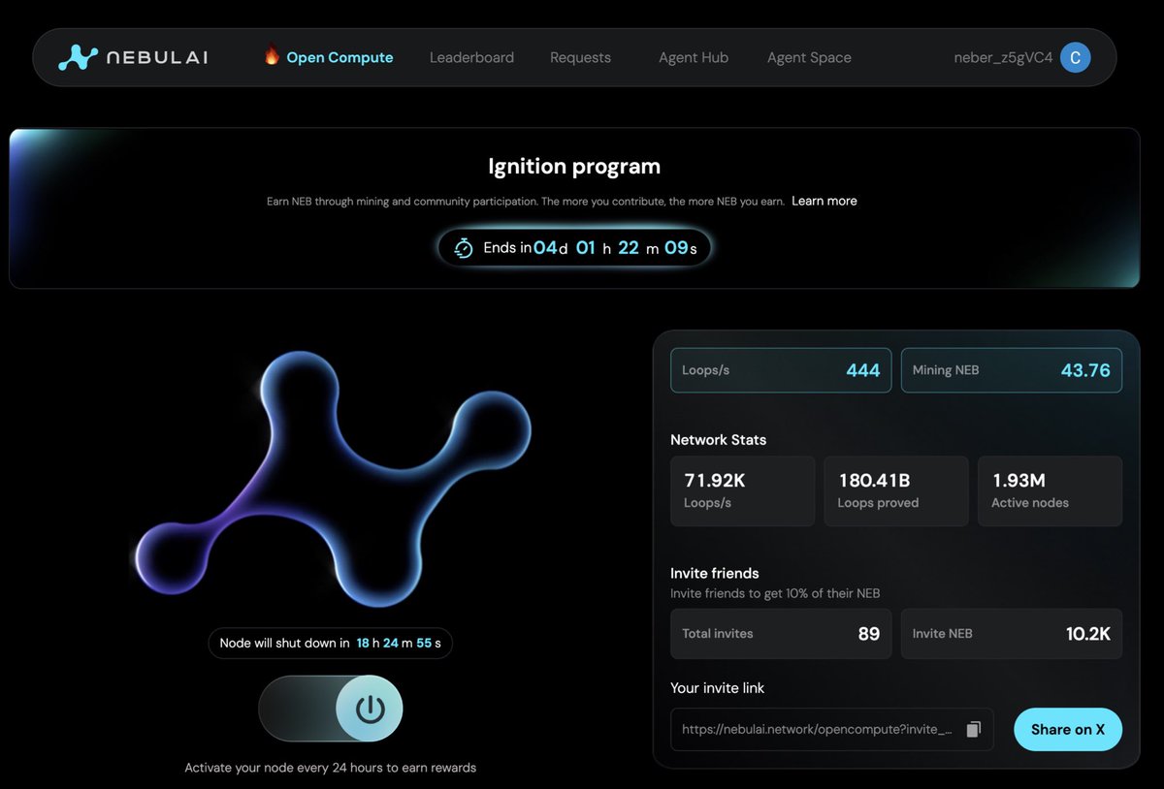Open the Agent Hub tab
Viewport: 1164px width, 789px height.
tap(694, 57)
